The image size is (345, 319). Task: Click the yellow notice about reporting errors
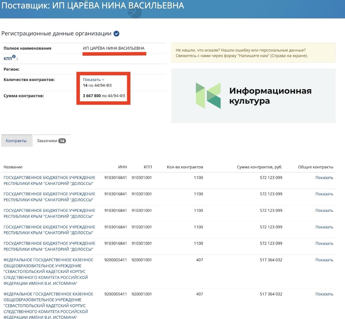[x=253, y=53]
